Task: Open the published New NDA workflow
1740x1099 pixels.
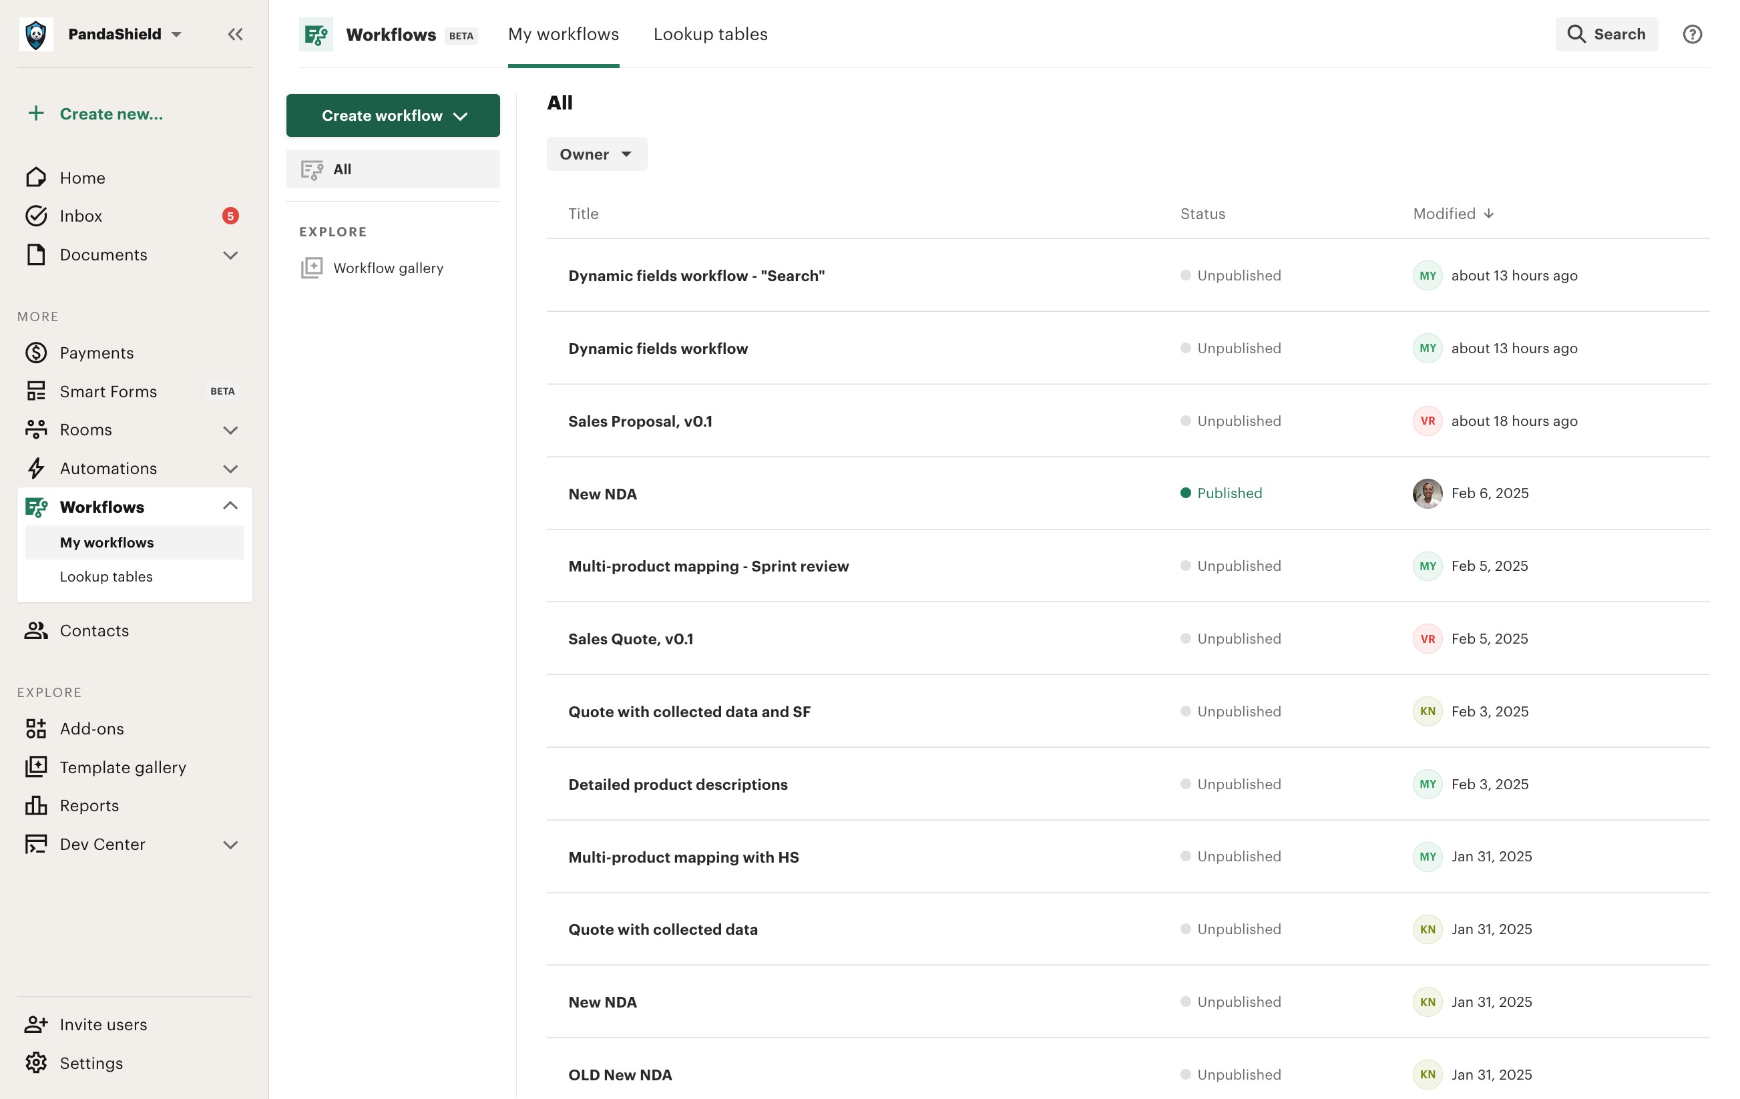Action: tap(602, 494)
